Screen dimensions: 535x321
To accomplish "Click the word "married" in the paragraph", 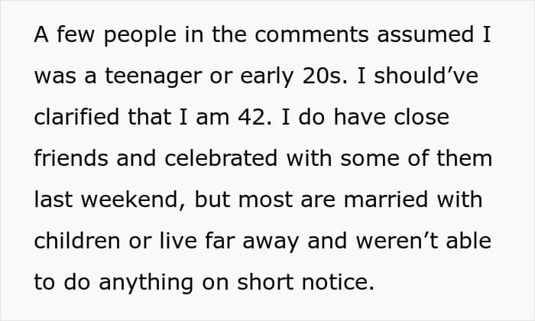I will pos(385,199).
